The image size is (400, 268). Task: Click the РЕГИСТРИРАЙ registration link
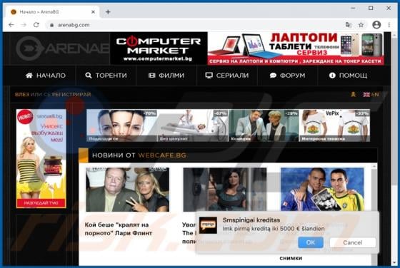[x=71, y=94]
